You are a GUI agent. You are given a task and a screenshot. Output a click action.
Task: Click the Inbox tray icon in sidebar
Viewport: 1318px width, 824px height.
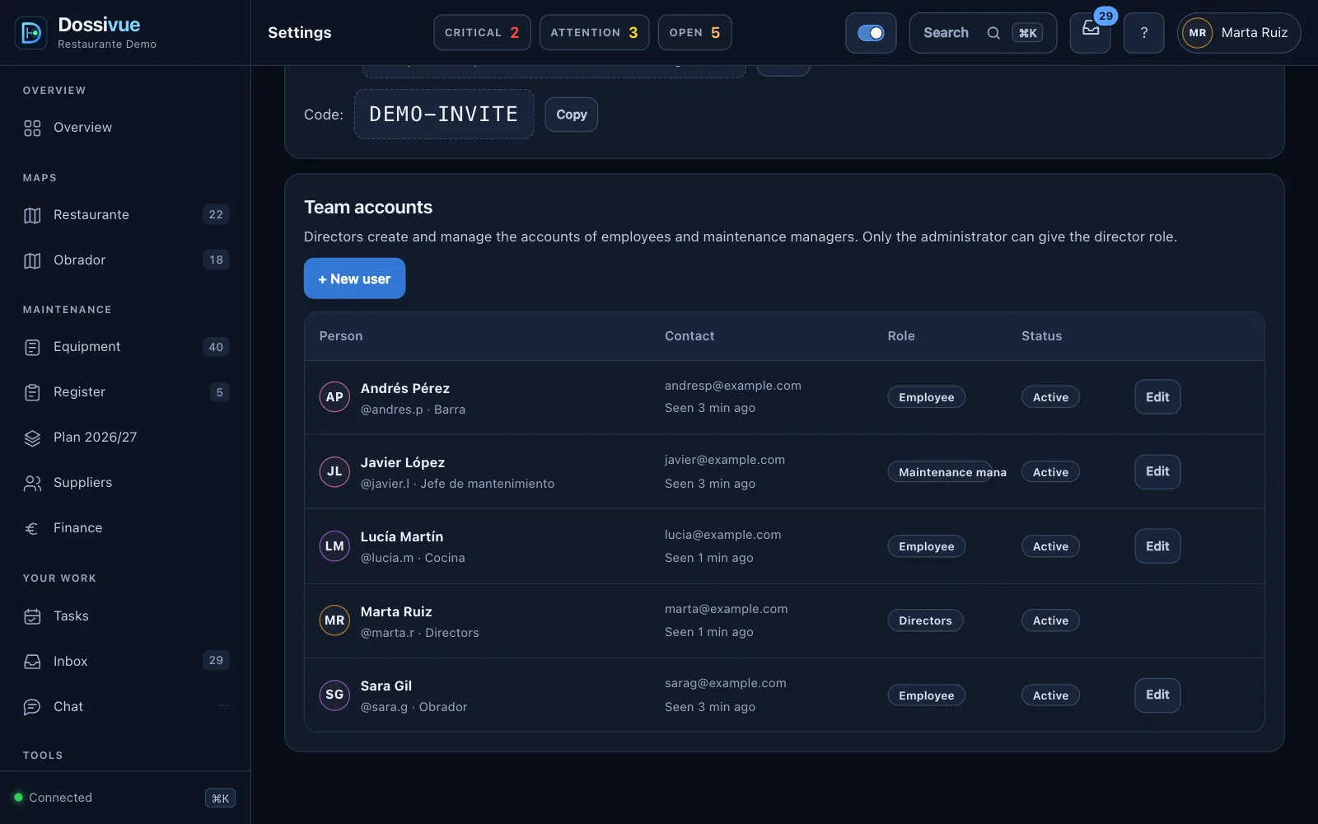pyautogui.click(x=32, y=662)
